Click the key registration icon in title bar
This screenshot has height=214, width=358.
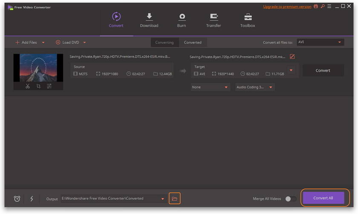point(323,6)
